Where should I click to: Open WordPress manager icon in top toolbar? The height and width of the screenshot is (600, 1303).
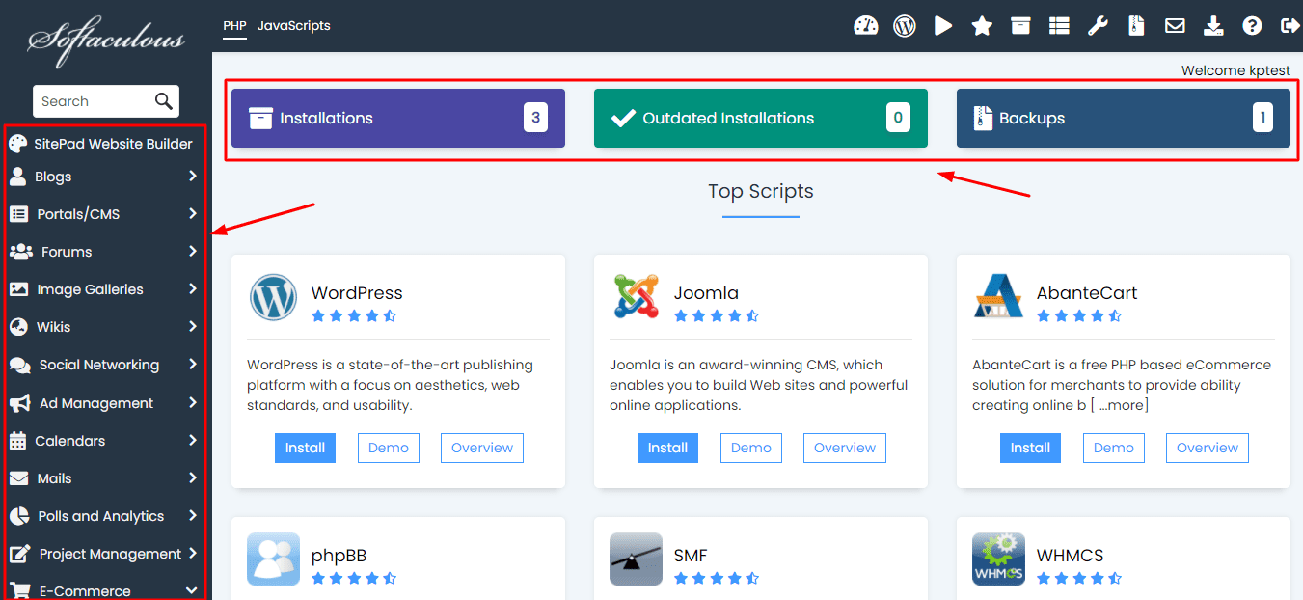905,26
